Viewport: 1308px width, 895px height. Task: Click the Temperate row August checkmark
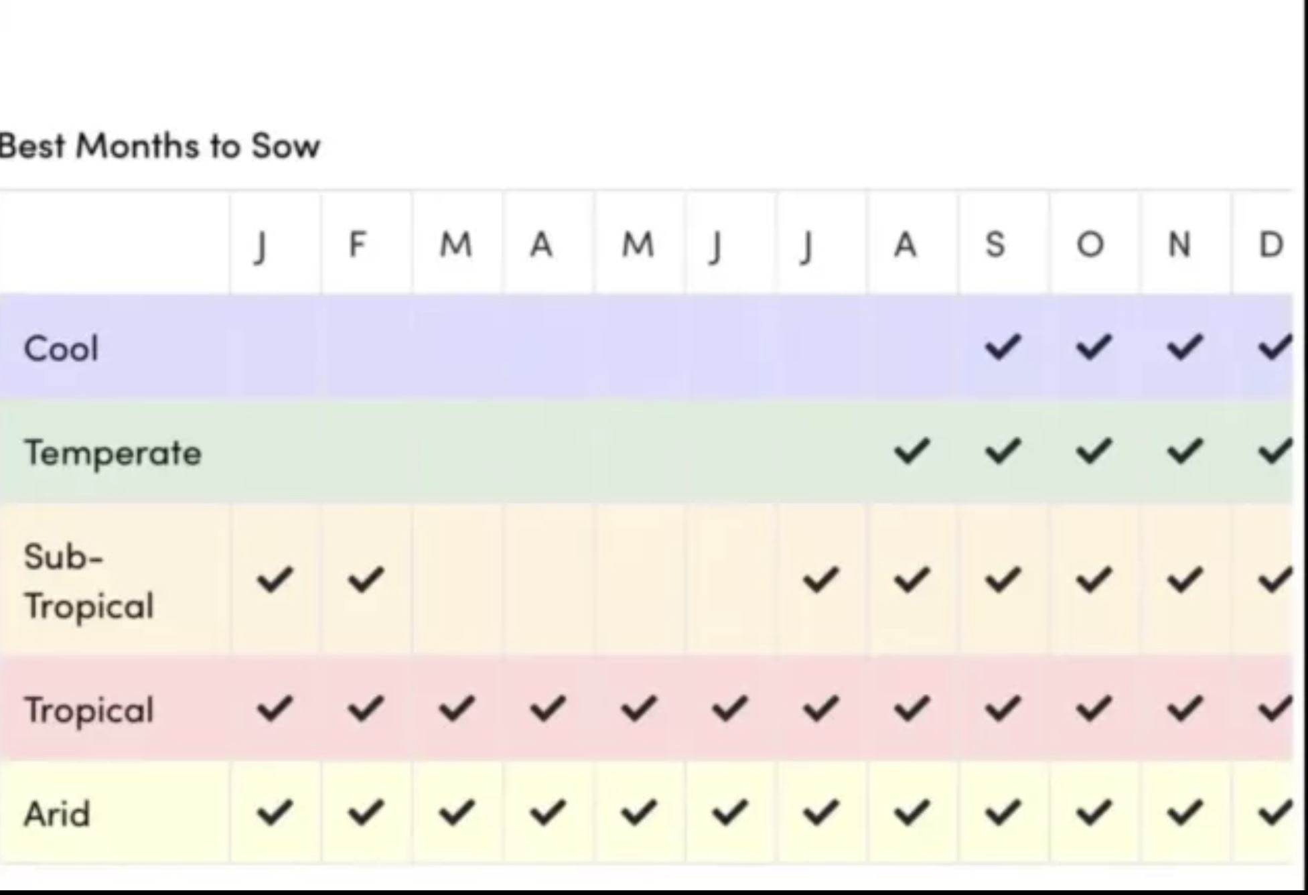coord(912,451)
